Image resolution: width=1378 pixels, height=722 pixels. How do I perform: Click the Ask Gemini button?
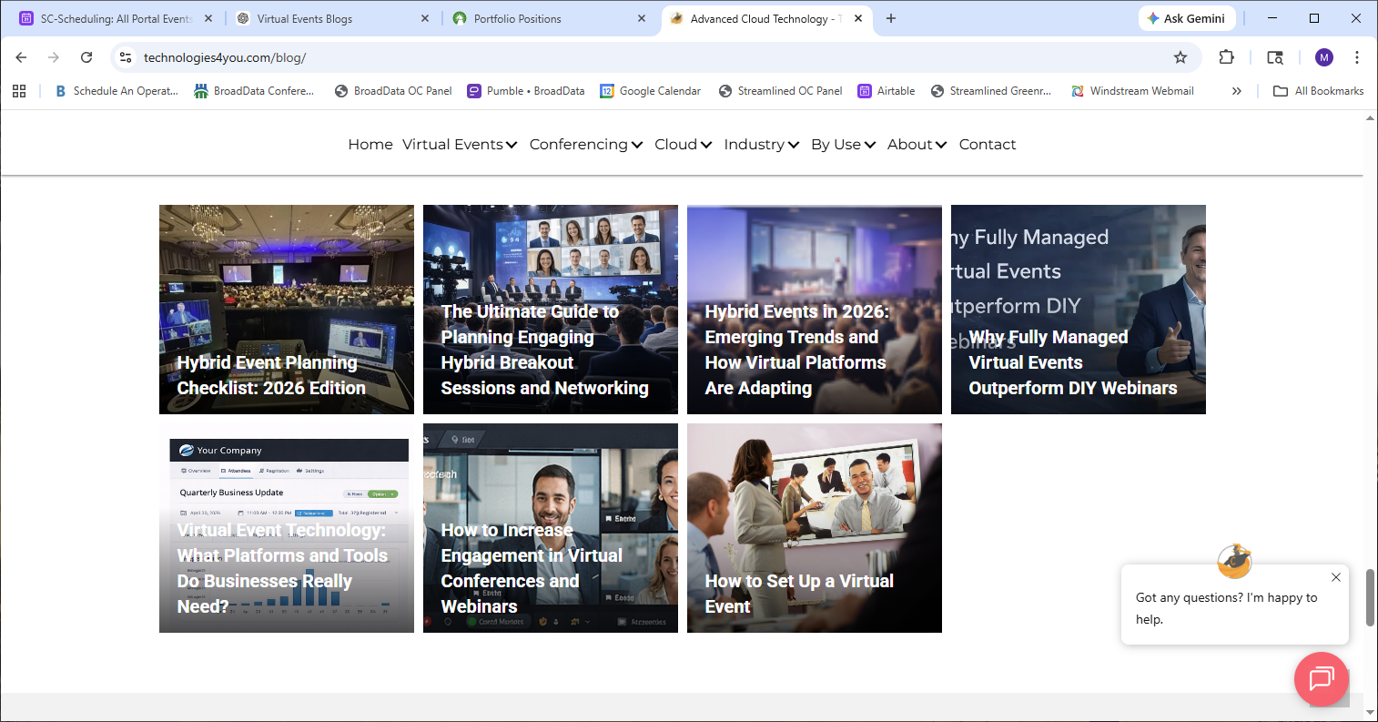[x=1186, y=18]
